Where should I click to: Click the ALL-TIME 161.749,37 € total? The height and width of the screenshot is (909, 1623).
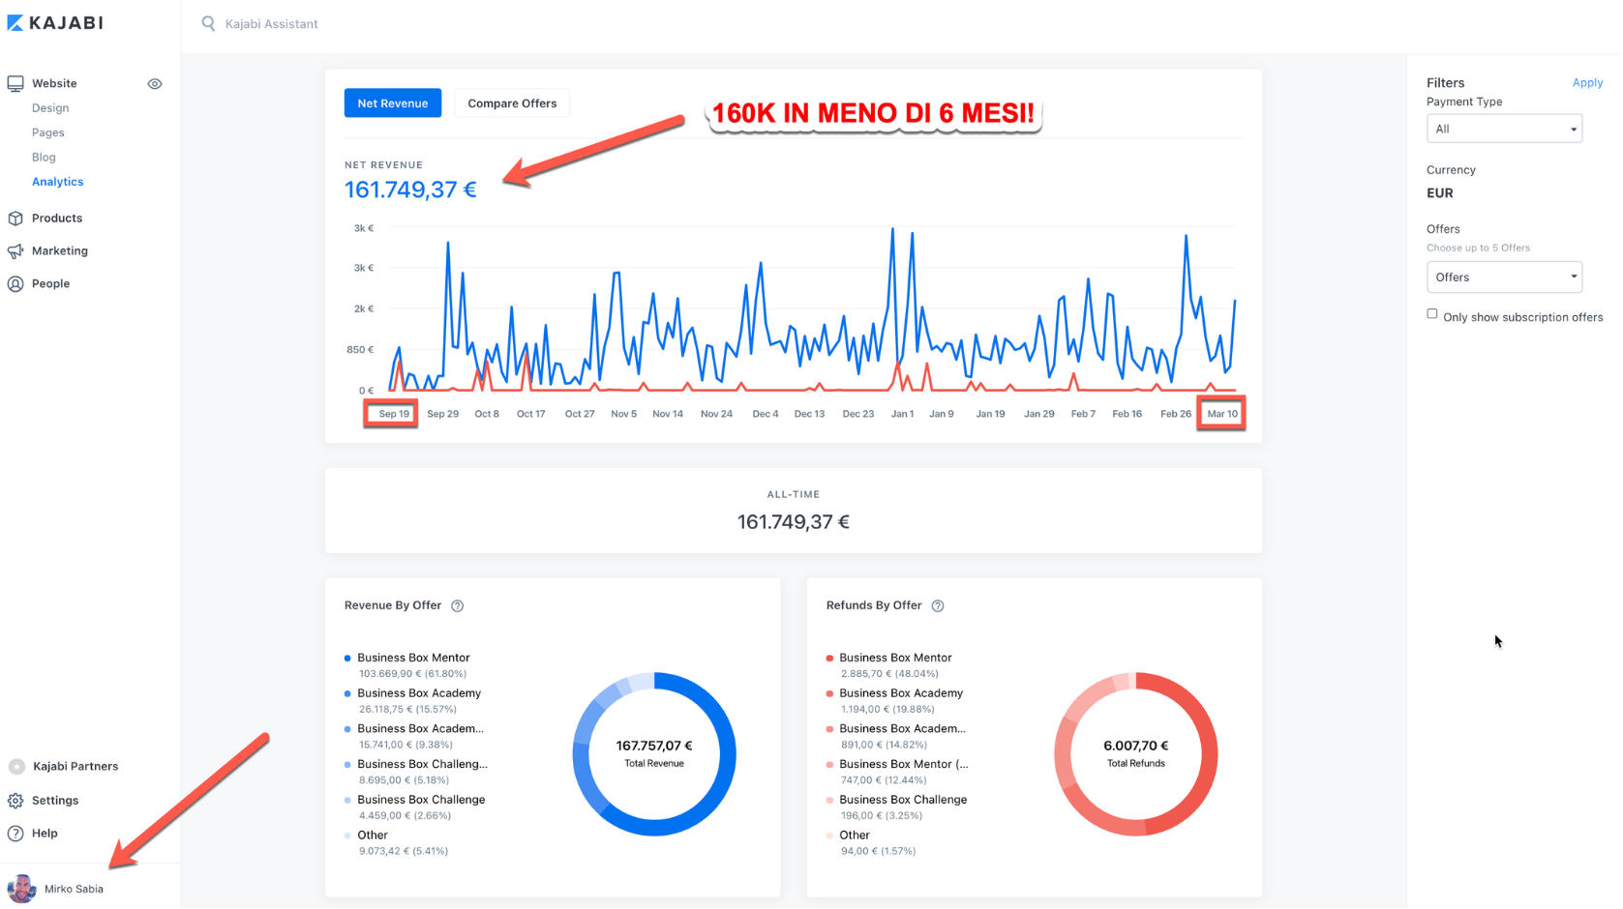(x=794, y=522)
